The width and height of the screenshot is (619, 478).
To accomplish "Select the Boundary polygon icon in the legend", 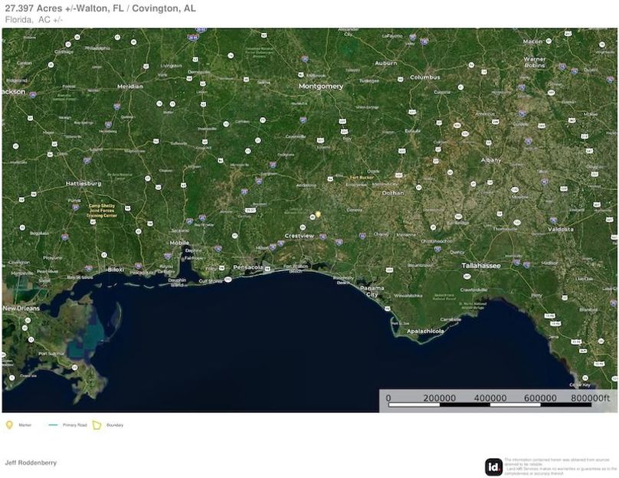I will coord(97,424).
